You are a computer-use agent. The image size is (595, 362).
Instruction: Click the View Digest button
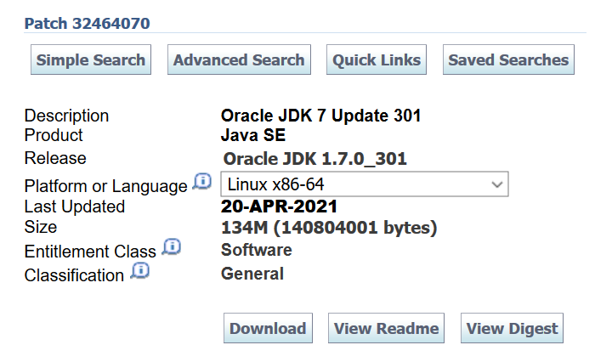tap(513, 329)
